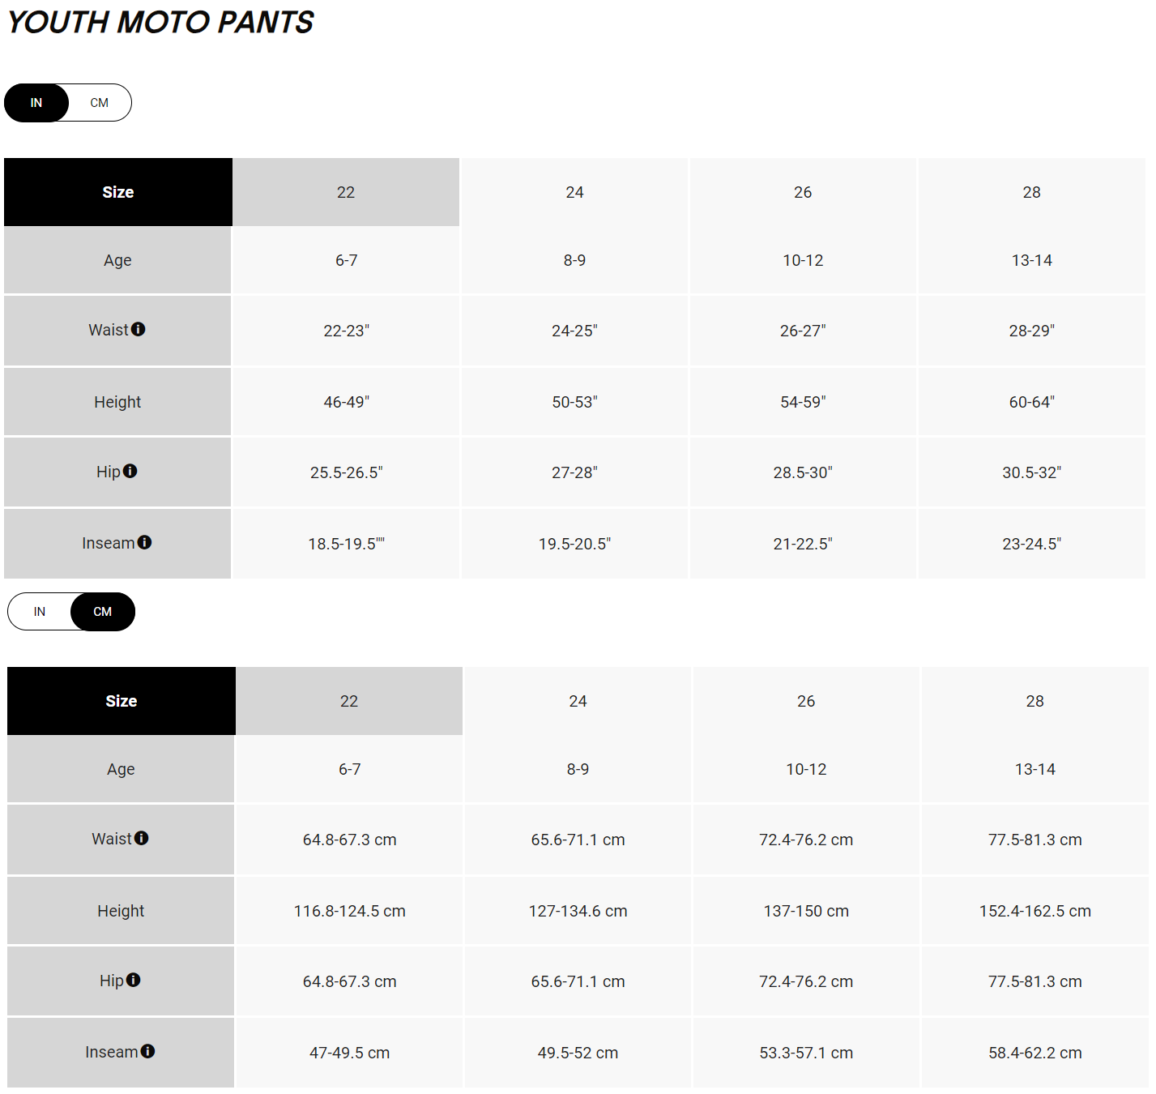Open the Hip info tooltip in cm table
1156x1094 pixels.
pos(134,980)
